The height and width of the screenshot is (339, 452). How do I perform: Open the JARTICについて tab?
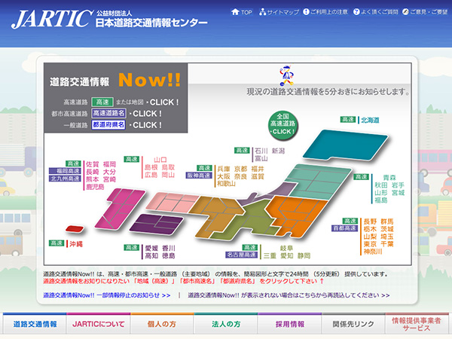tap(98, 324)
